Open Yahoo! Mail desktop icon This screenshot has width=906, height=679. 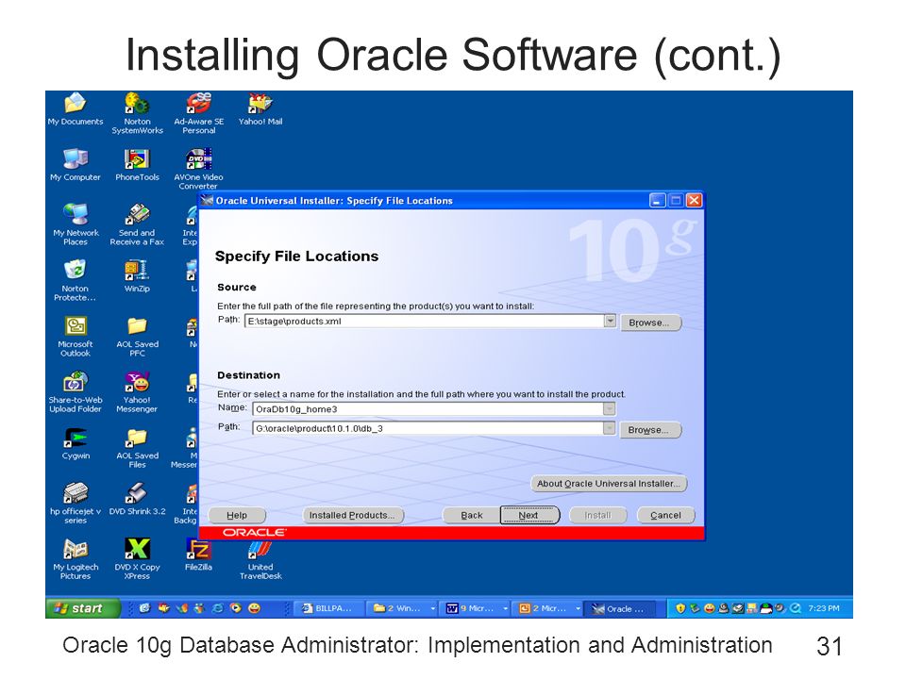pyautogui.click(x=260, y=108)
